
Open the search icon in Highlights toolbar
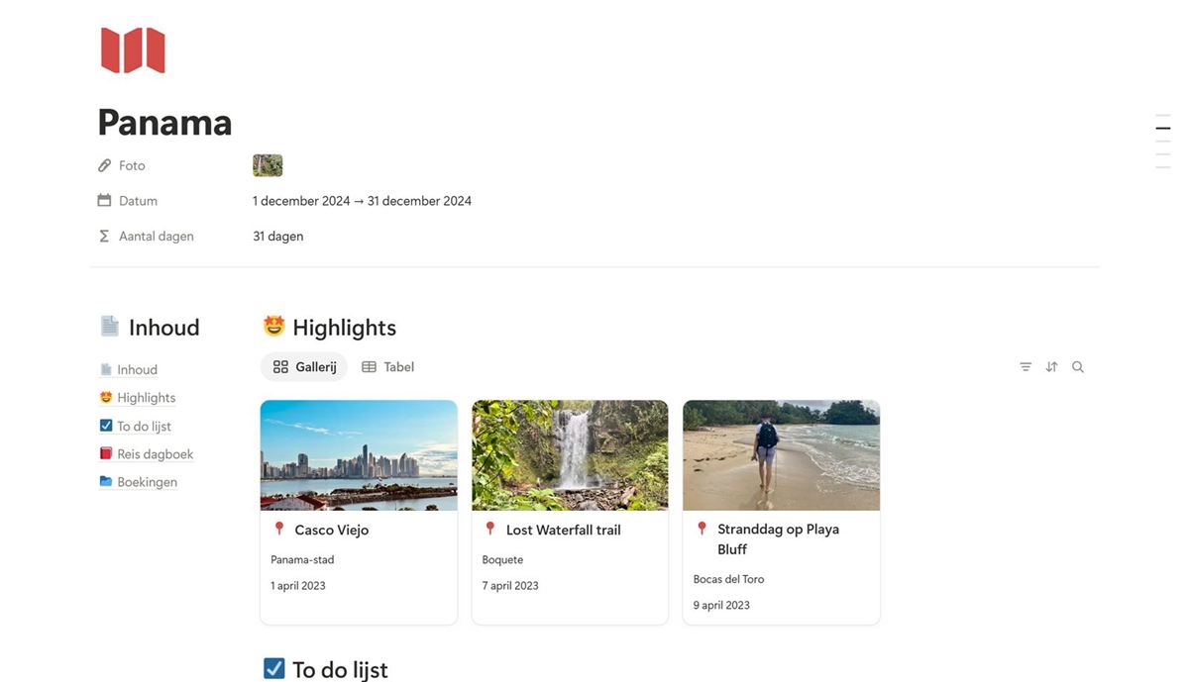1078,367
